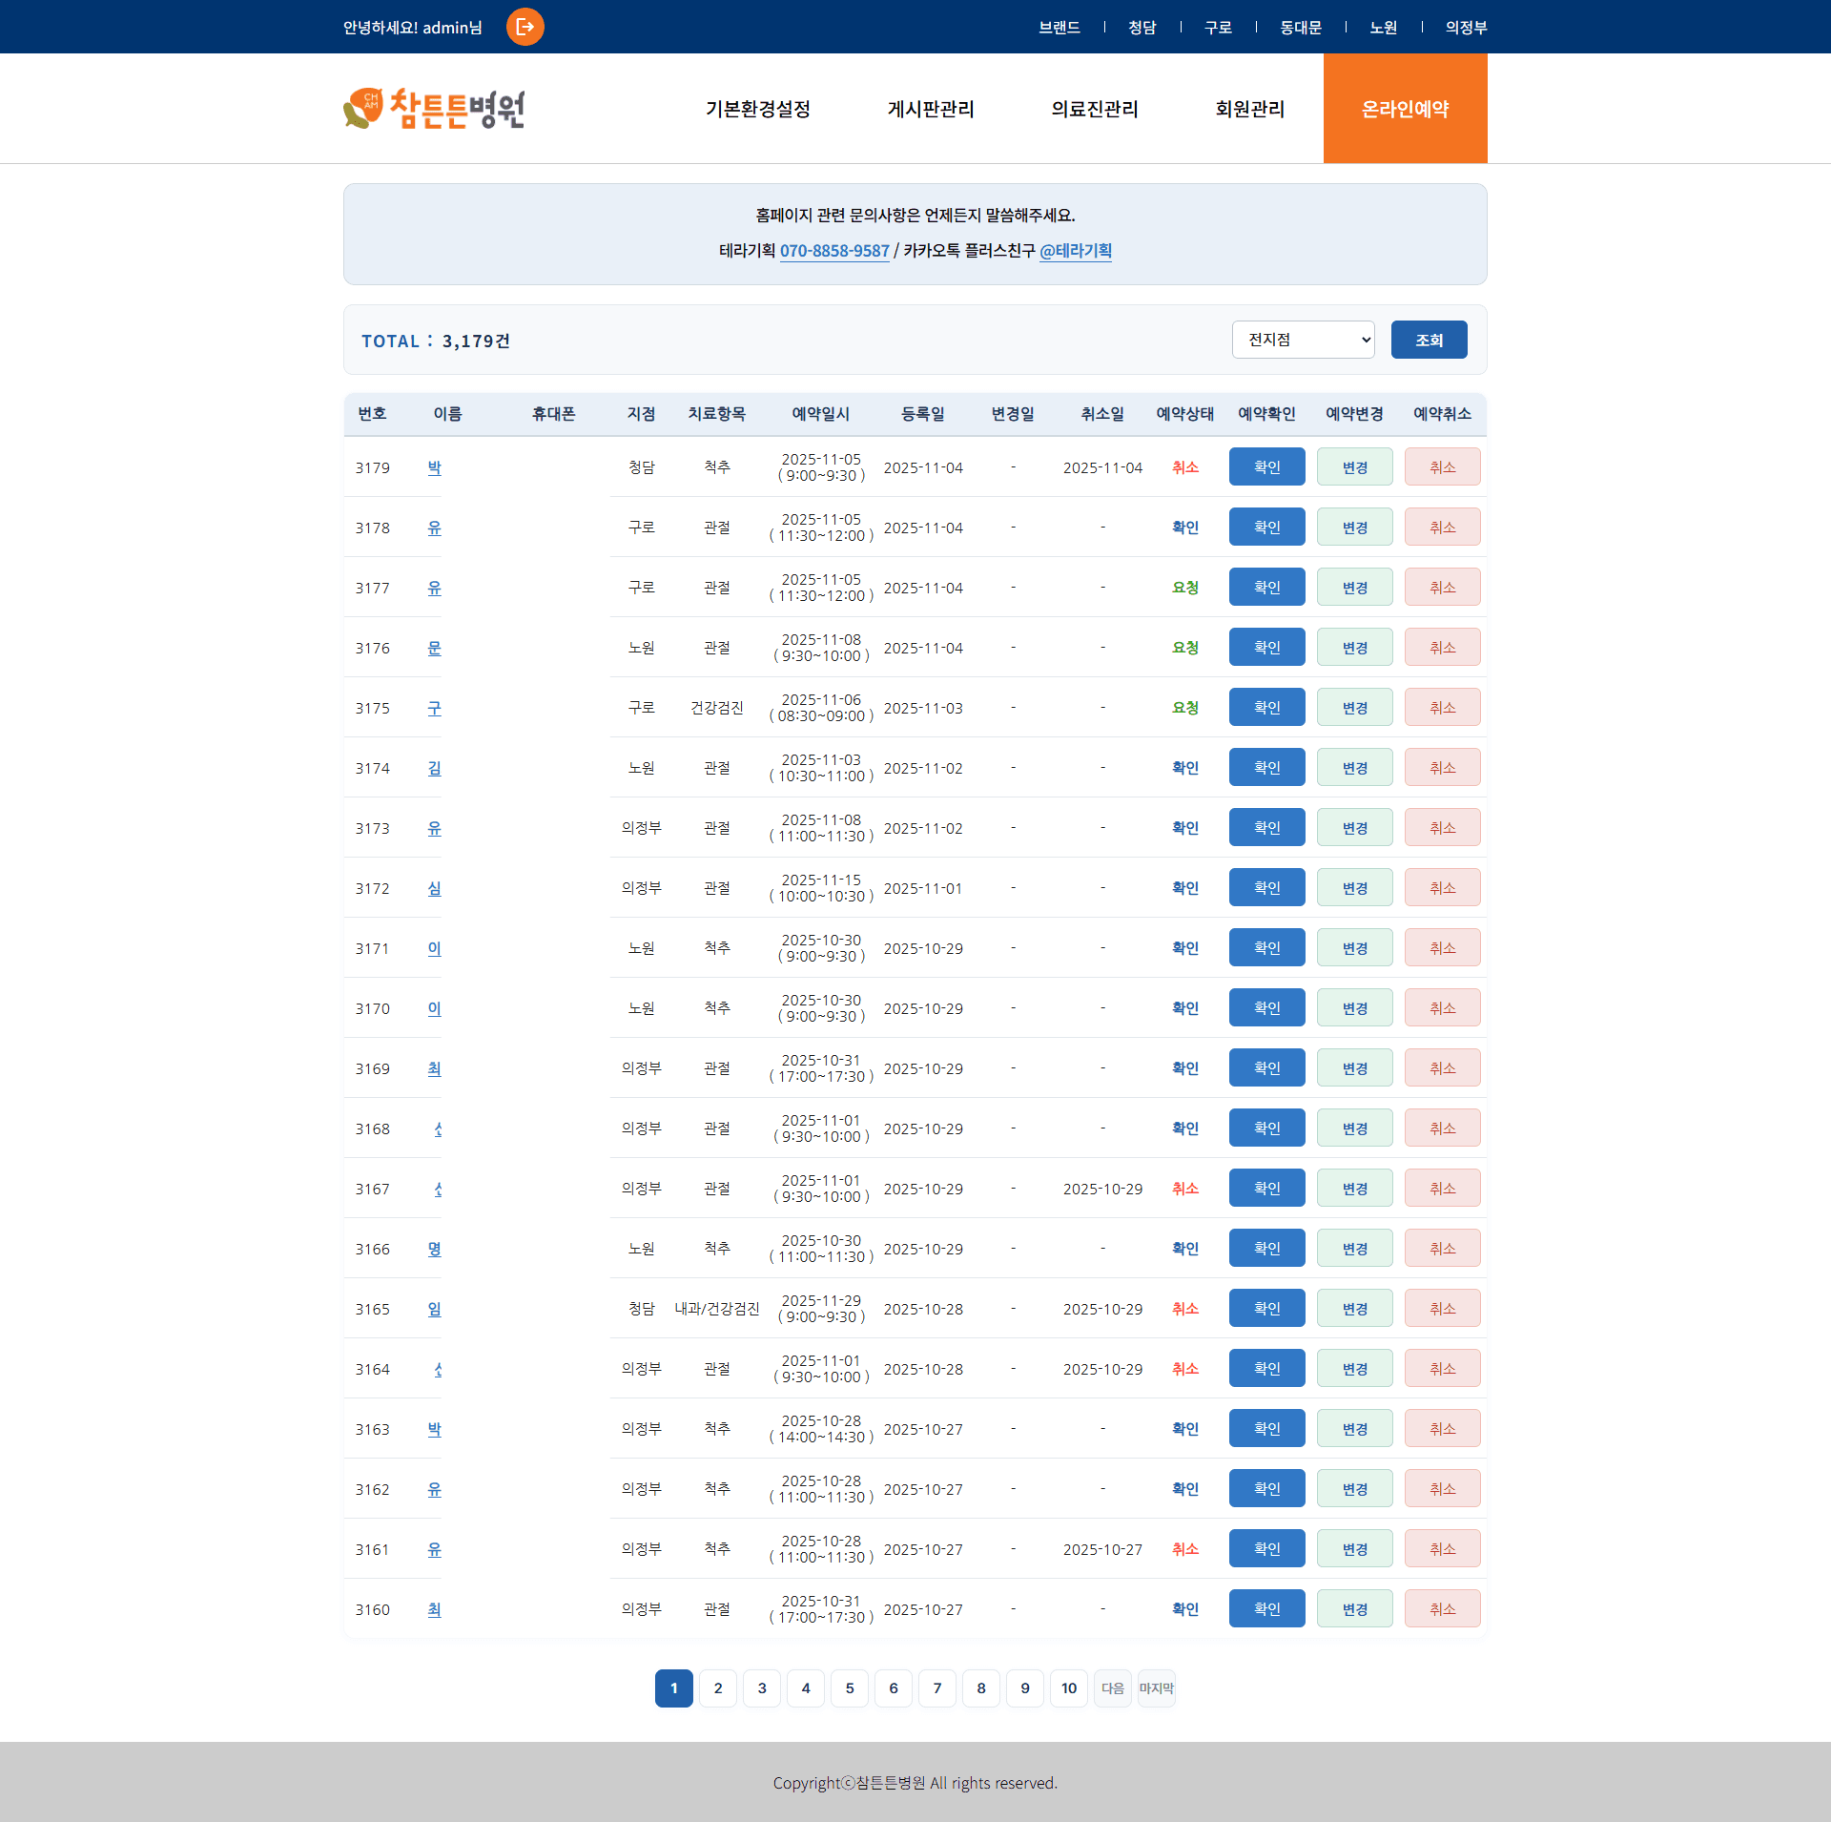
Task: Select 의료진관리 in main navigation
Action: 1095,109
